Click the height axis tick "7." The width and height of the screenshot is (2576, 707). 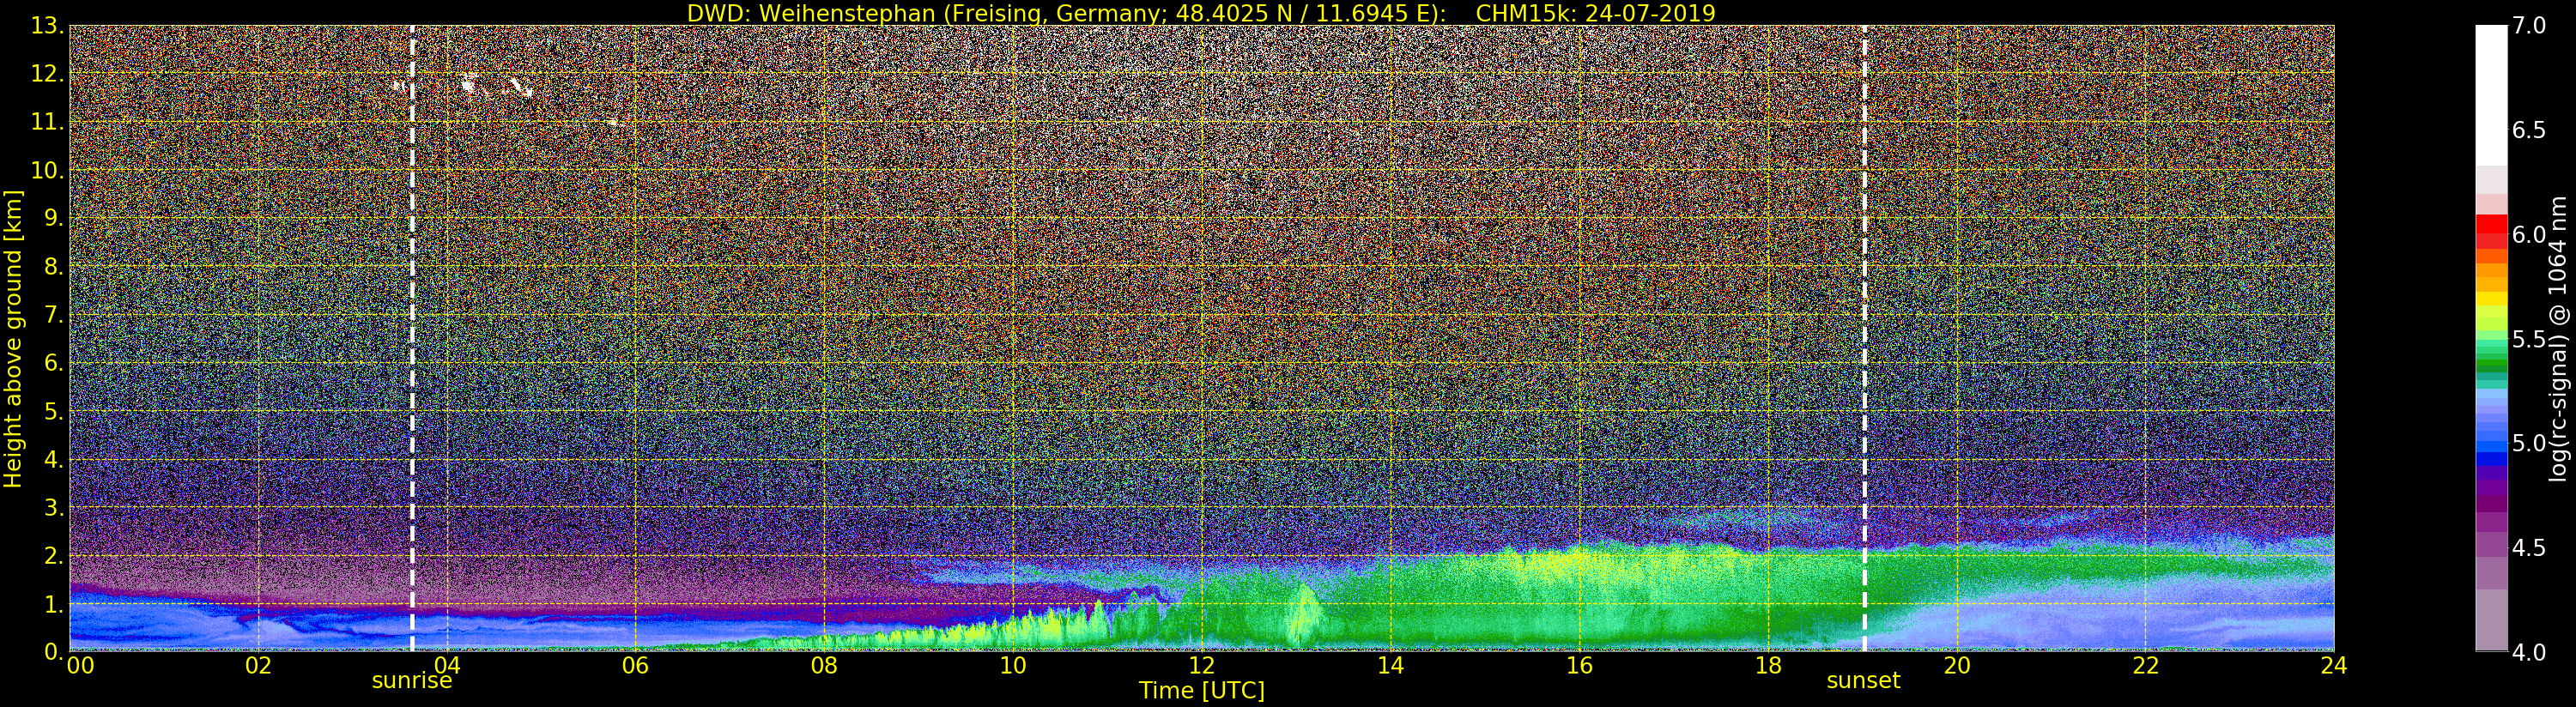pyautogui.click(x=53, y=315)
